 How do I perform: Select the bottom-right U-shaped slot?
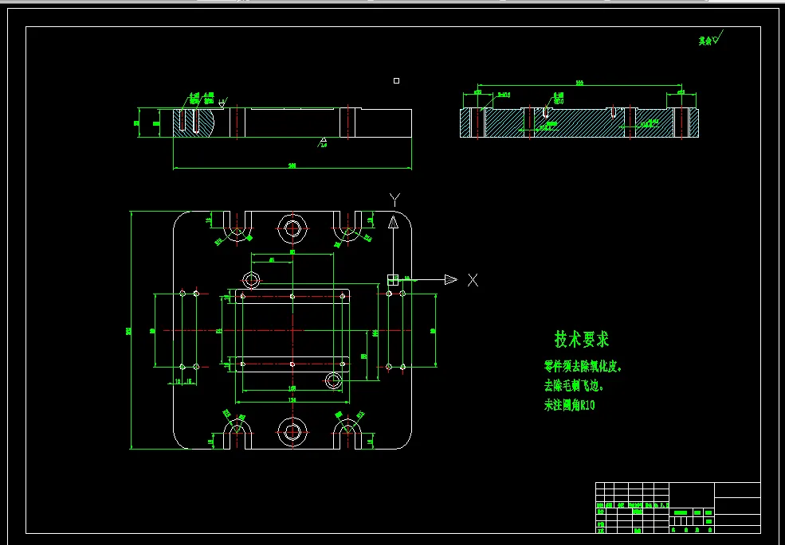point(347,434)
